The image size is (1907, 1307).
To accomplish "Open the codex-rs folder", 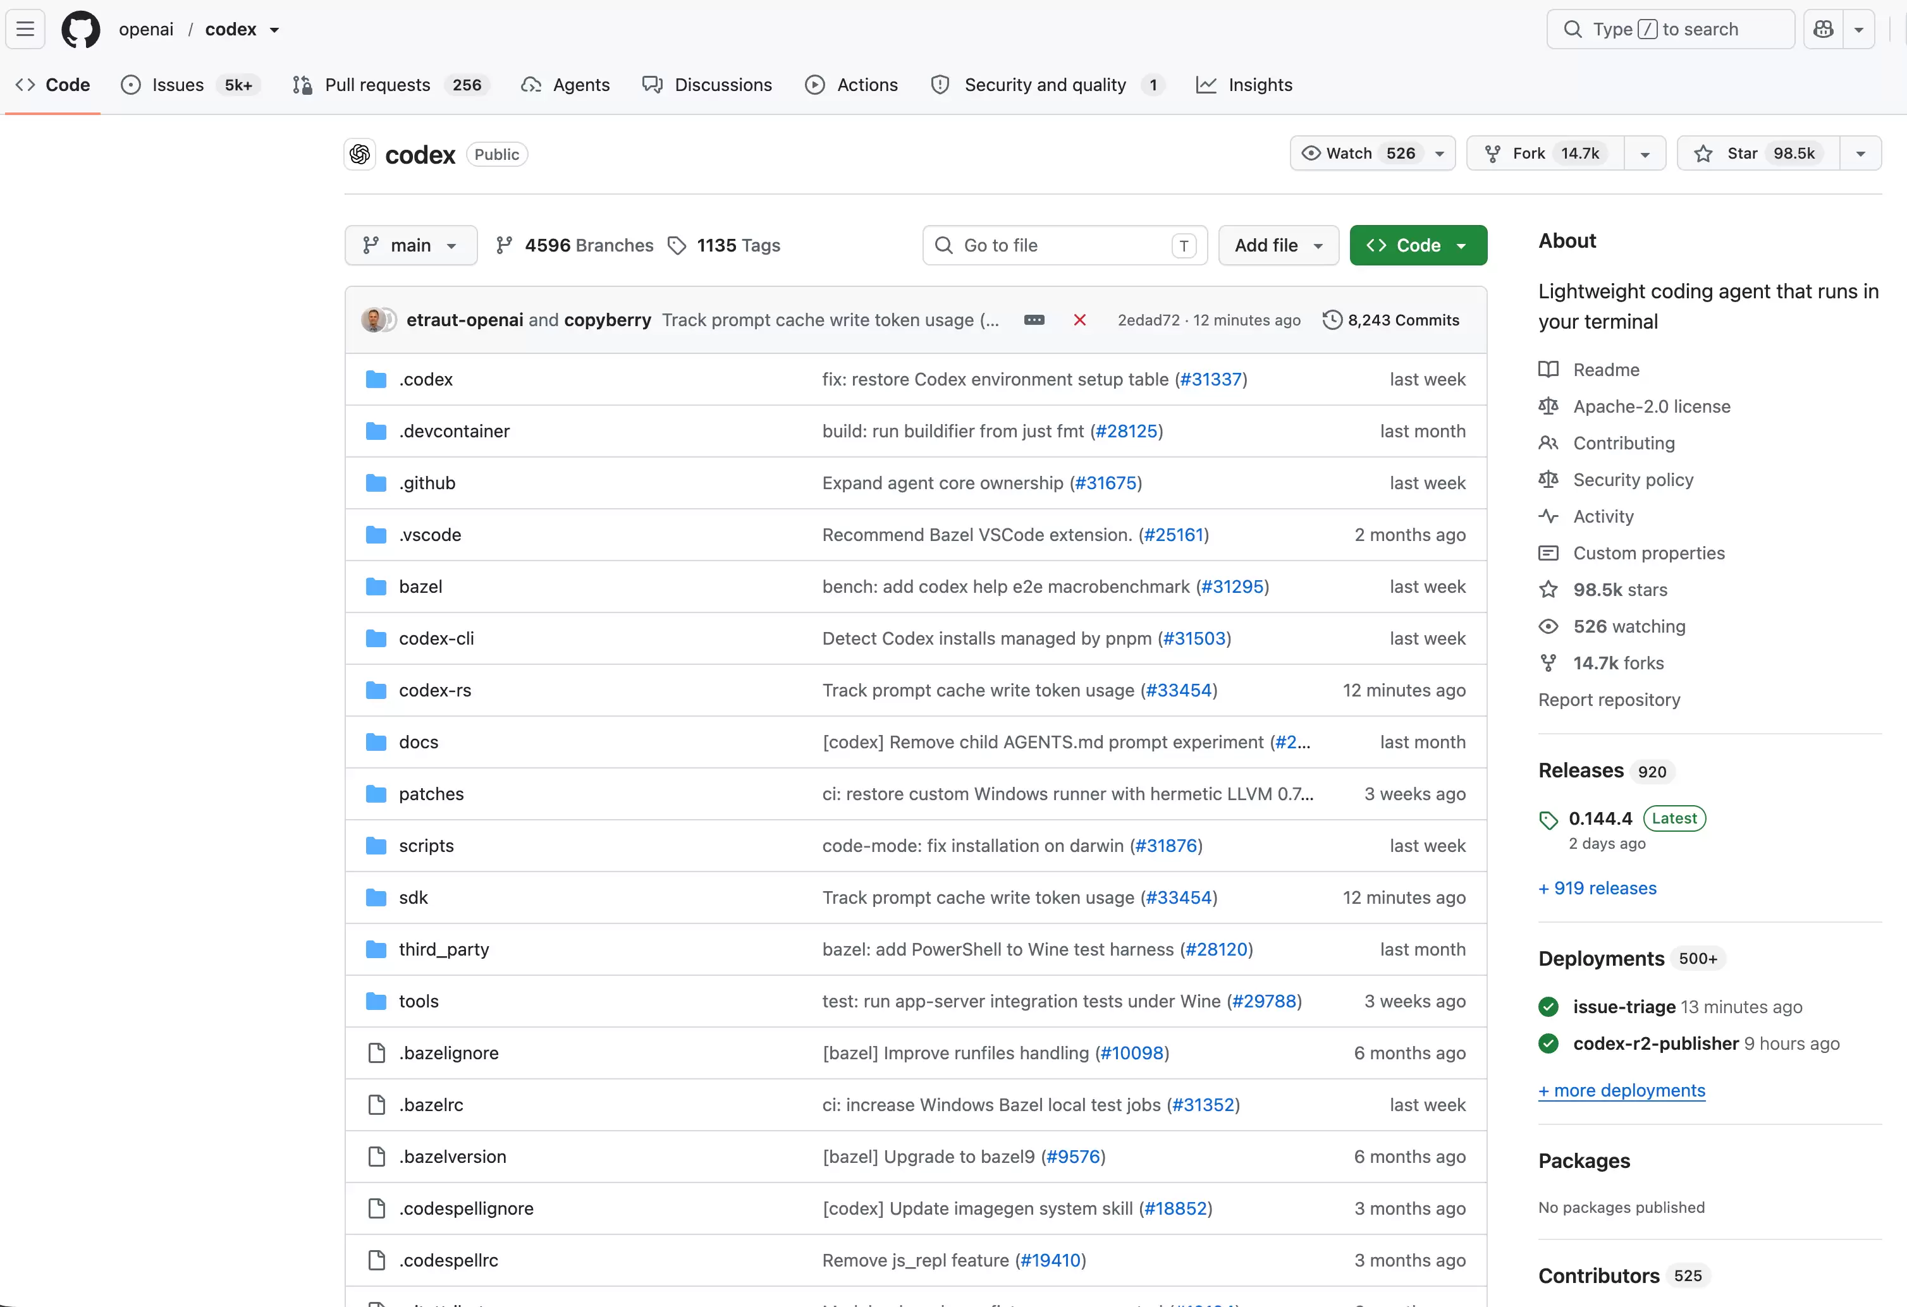I will point(435,690).
